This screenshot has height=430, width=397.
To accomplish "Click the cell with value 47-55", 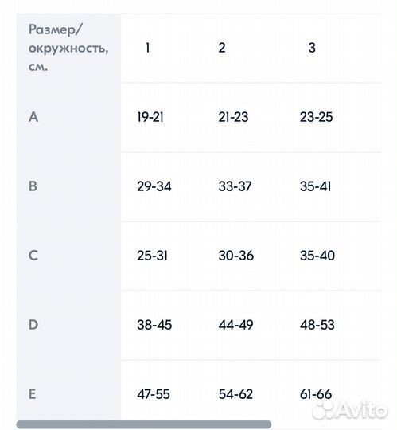I will [154, 394].
